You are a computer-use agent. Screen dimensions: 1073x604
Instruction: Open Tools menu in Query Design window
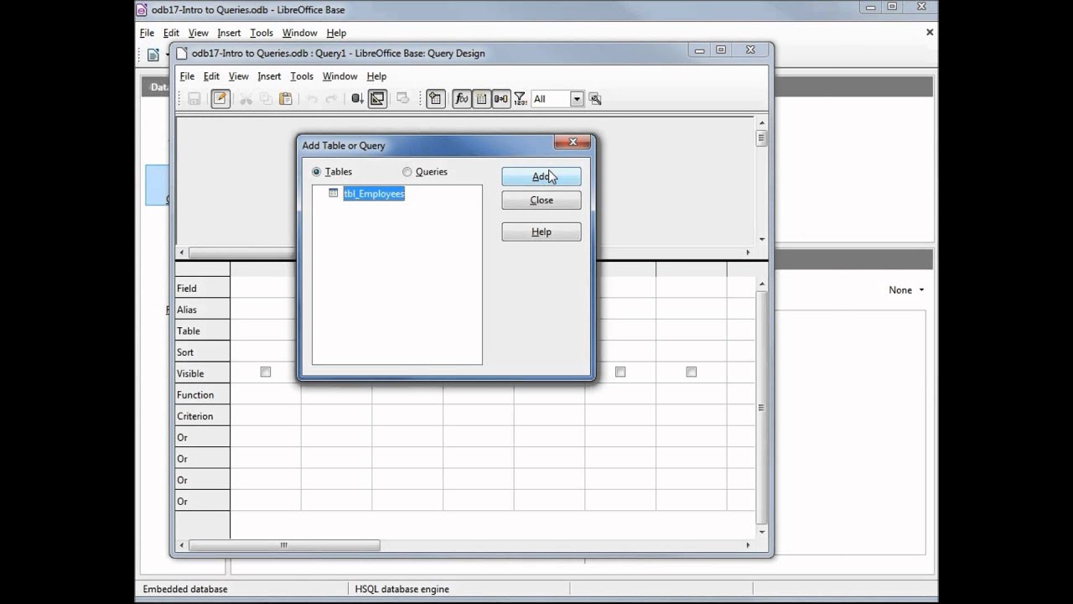pyautogui.click(x=302, y=76)
